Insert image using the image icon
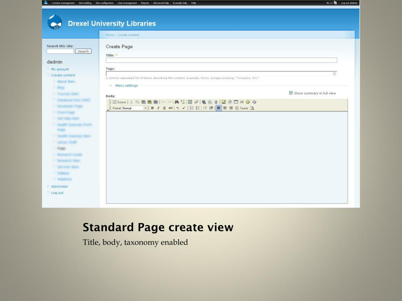The width and height of the screenshot is (402, 301). (223, 102)
